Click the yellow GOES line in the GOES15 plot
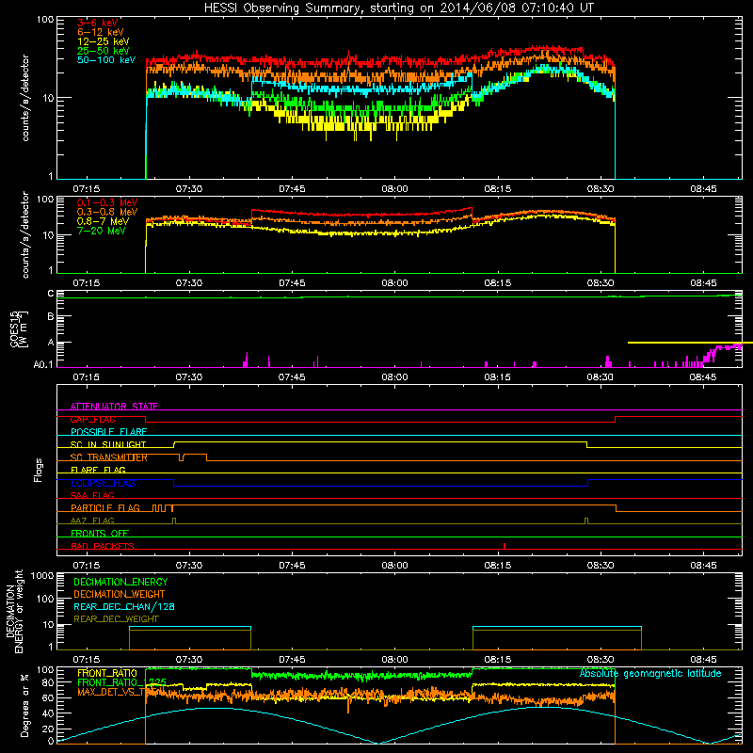Image resolution: width=753 pixels, height=753 pixels. pyautogui.click(x=690, y=343)
